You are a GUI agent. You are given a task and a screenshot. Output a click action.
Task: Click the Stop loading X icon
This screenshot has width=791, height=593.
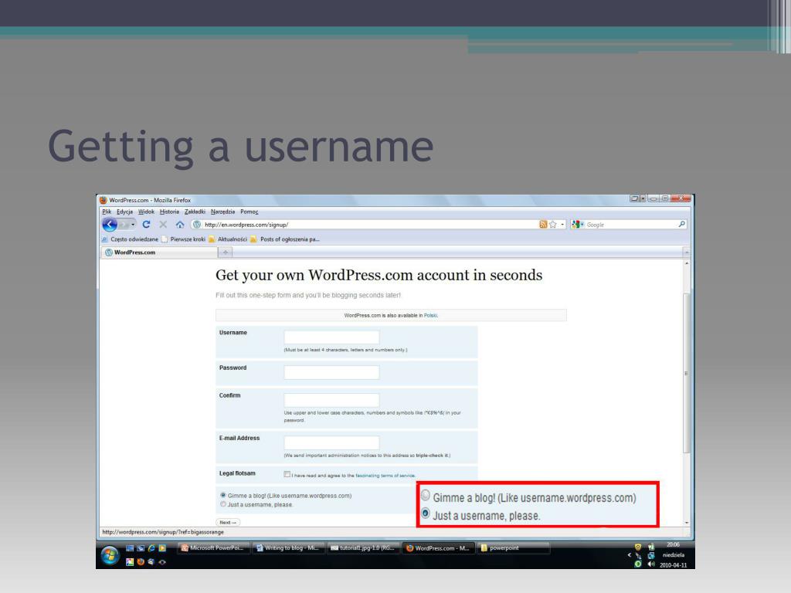tap(163, 225)
